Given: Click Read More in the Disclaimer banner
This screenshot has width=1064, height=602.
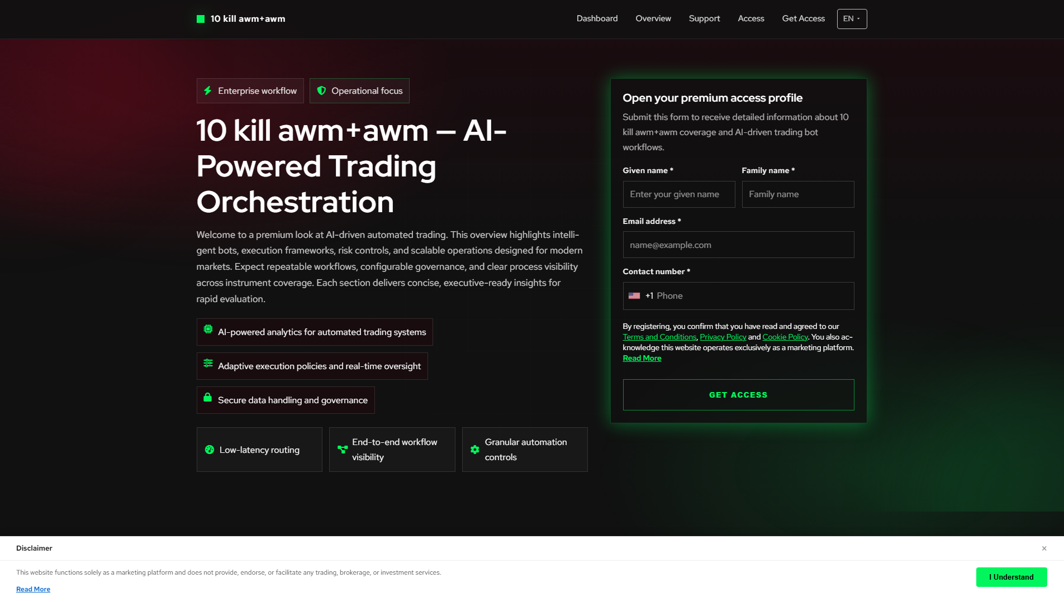Looking at the screenshot, I should click(33, 589).
